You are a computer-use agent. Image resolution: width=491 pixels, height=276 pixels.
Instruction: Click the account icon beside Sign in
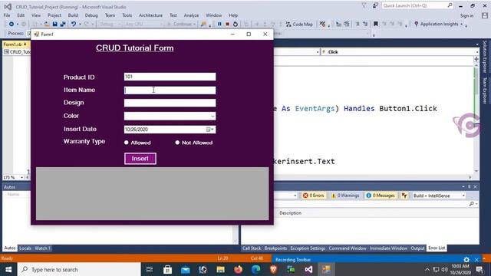[485, 15]
